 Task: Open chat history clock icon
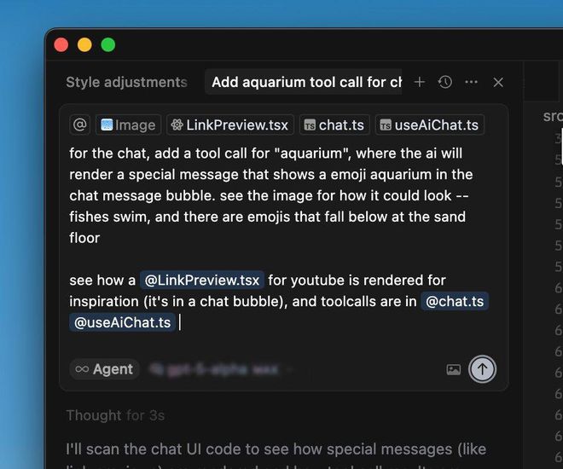click(444, 82)
